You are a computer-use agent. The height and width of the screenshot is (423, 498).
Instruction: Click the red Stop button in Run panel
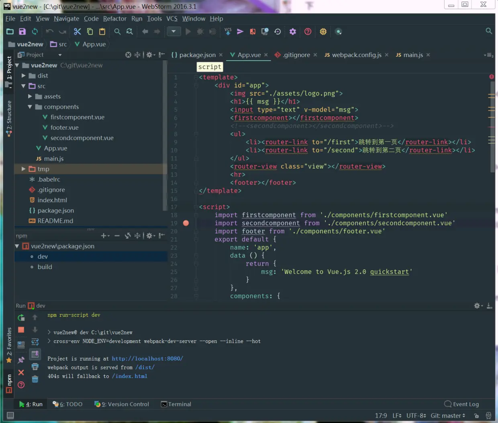click(21, 330)
